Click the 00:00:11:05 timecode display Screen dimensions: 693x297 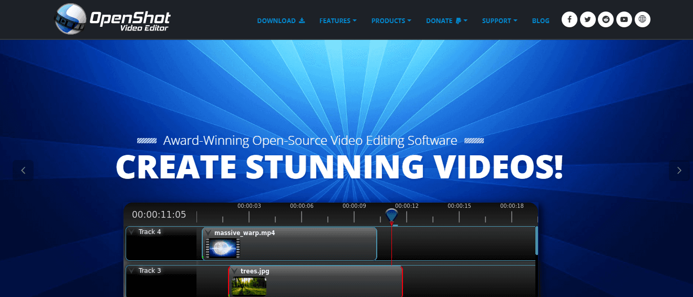159,215
